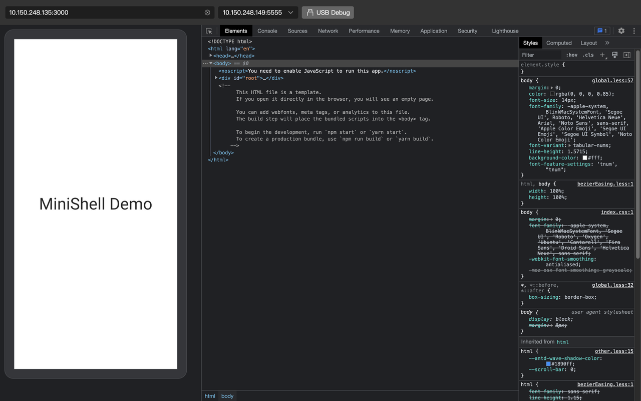This screenshot has width=641, height=401.
Task: Select the html lang="en" node
Action: (x=231, y=49)
